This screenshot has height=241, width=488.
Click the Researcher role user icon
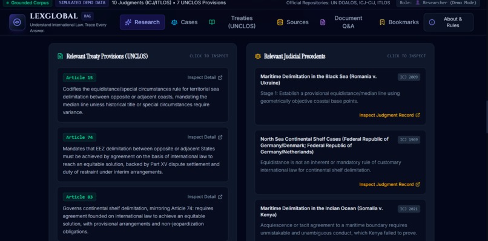(x=417, y=3)
